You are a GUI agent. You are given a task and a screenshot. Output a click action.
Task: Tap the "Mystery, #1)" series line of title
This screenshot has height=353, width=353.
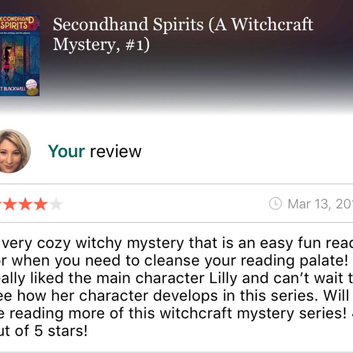point(101,44)
